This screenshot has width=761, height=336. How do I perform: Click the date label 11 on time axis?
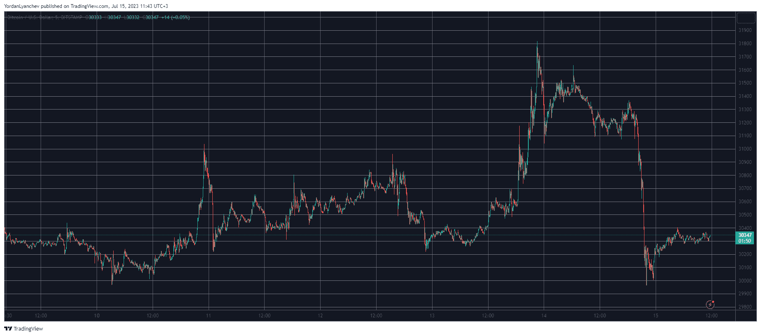coord(208,316)
